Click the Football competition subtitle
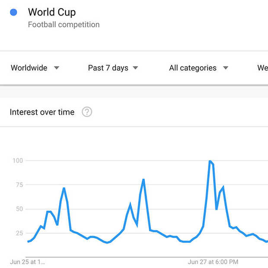This screenshot has height=268, width=268. click(64, 25)
